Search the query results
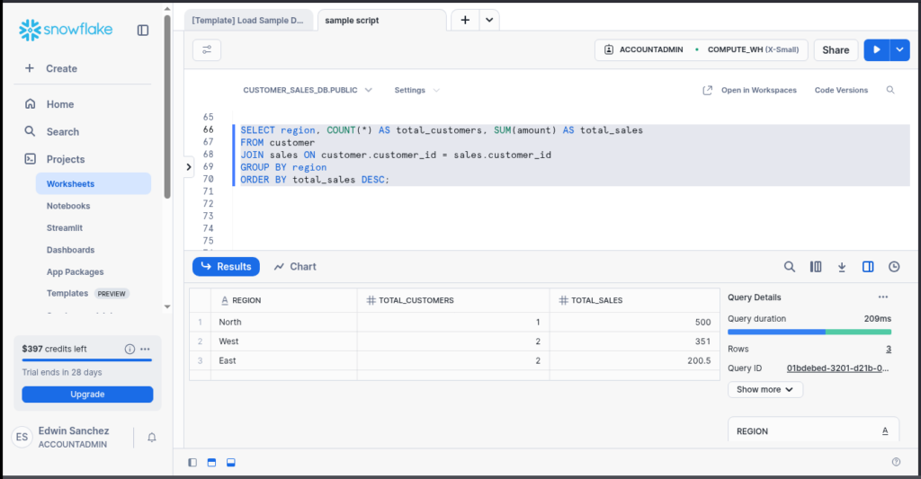921x479 pixels. coord(790,267)
